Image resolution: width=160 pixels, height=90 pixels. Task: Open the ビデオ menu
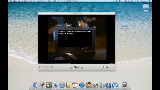[49, 1]
